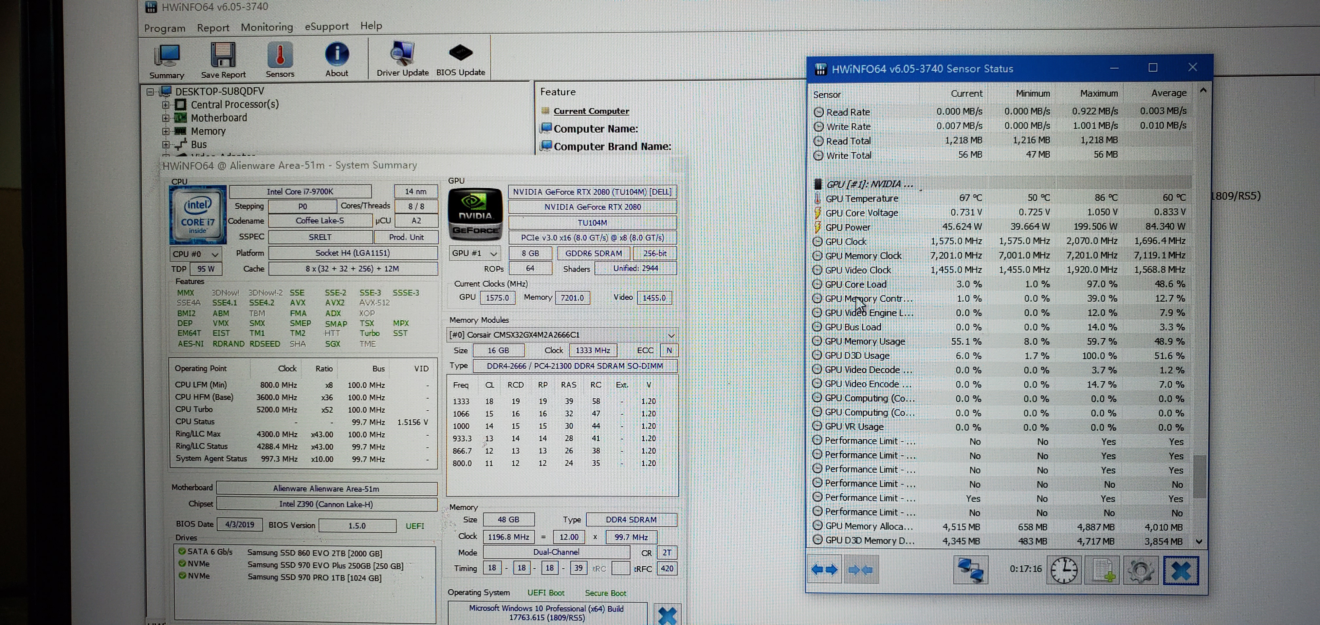Click the clock reset timer icon
This screenshot has width=1320, height=625.
(1064, 570)
